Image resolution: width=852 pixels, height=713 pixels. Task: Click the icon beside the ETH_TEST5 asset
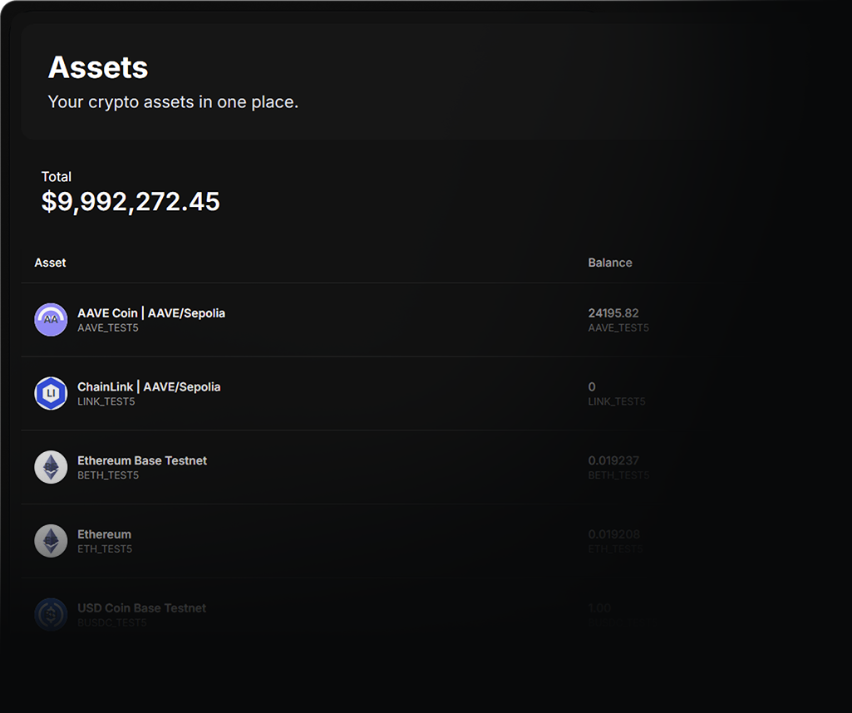[51, 541]
